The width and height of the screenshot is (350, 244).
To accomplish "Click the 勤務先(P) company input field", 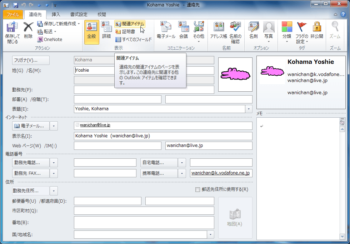I will [144, 90].
